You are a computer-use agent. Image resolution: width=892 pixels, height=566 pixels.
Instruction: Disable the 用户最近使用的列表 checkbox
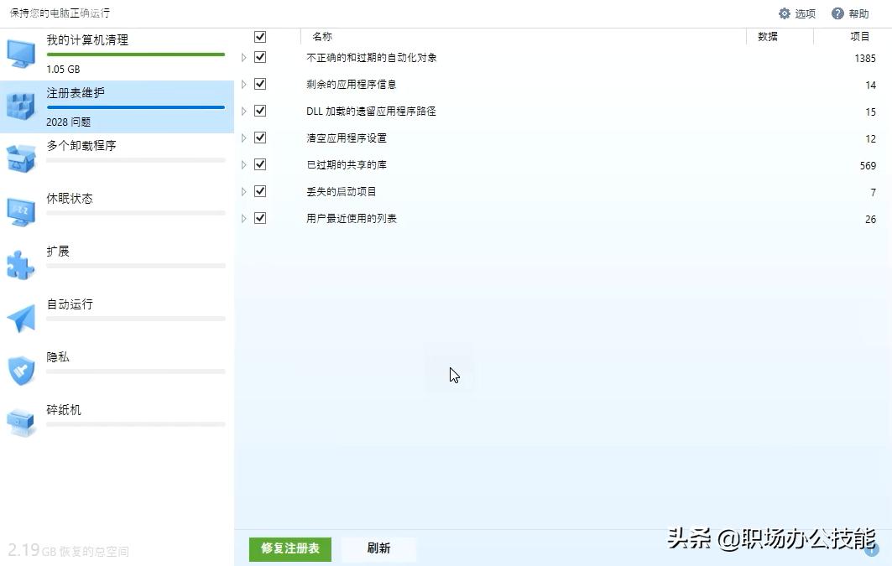point(260,218)
